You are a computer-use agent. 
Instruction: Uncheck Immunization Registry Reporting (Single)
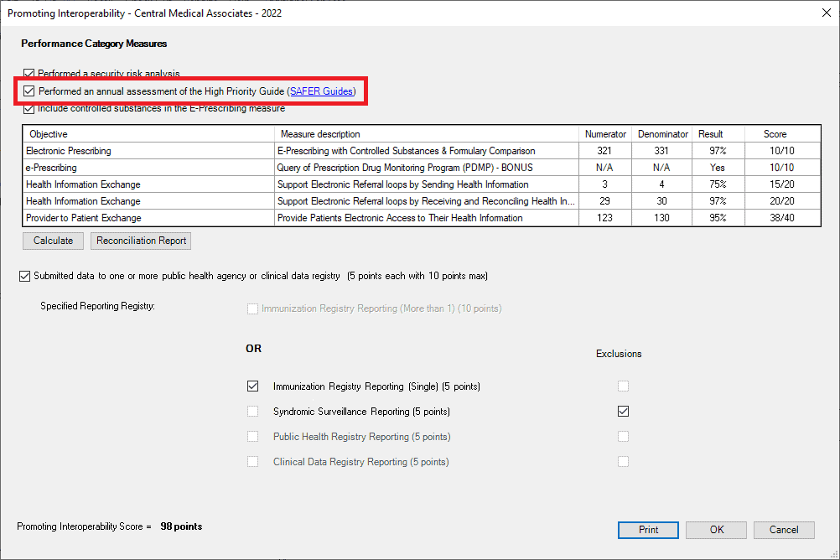click(x=253, y=386)
